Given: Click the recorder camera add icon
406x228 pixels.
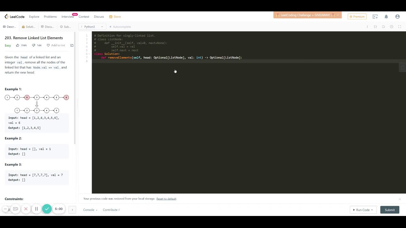Looking at the screenshot, I should point(15,209).
